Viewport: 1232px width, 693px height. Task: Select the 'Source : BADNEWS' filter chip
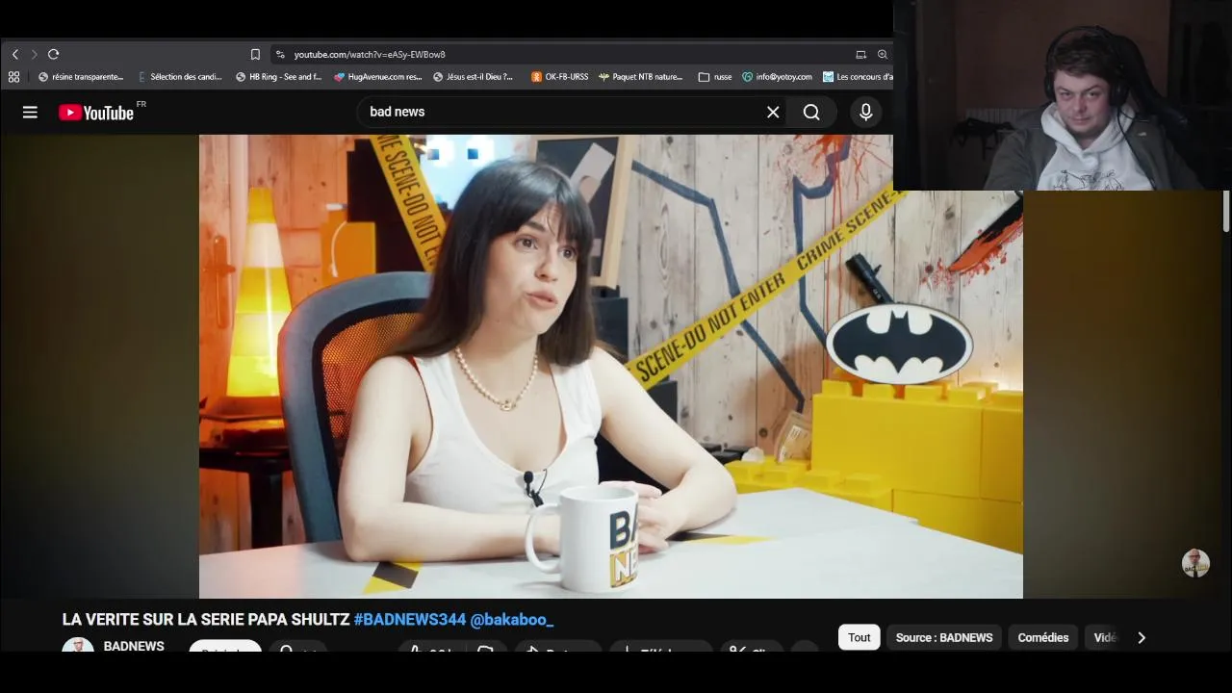click(x=944, y=637)
